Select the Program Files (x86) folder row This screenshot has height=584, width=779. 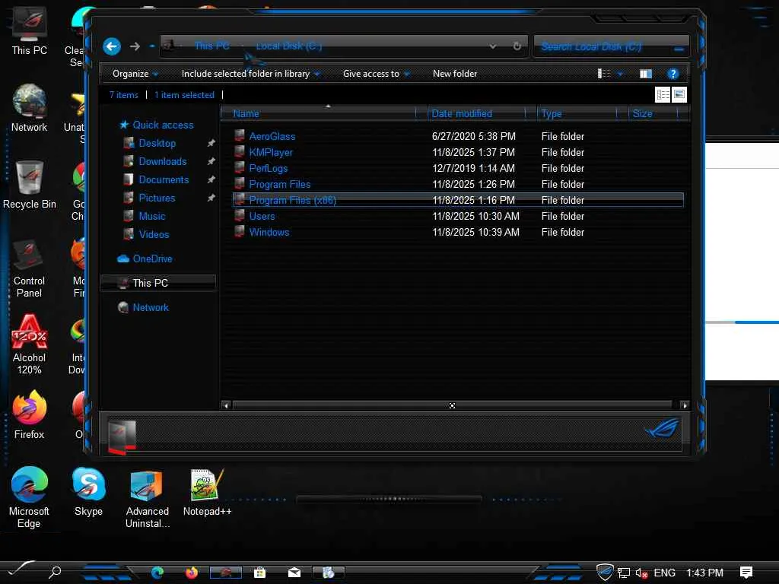[x=458, y=200]
